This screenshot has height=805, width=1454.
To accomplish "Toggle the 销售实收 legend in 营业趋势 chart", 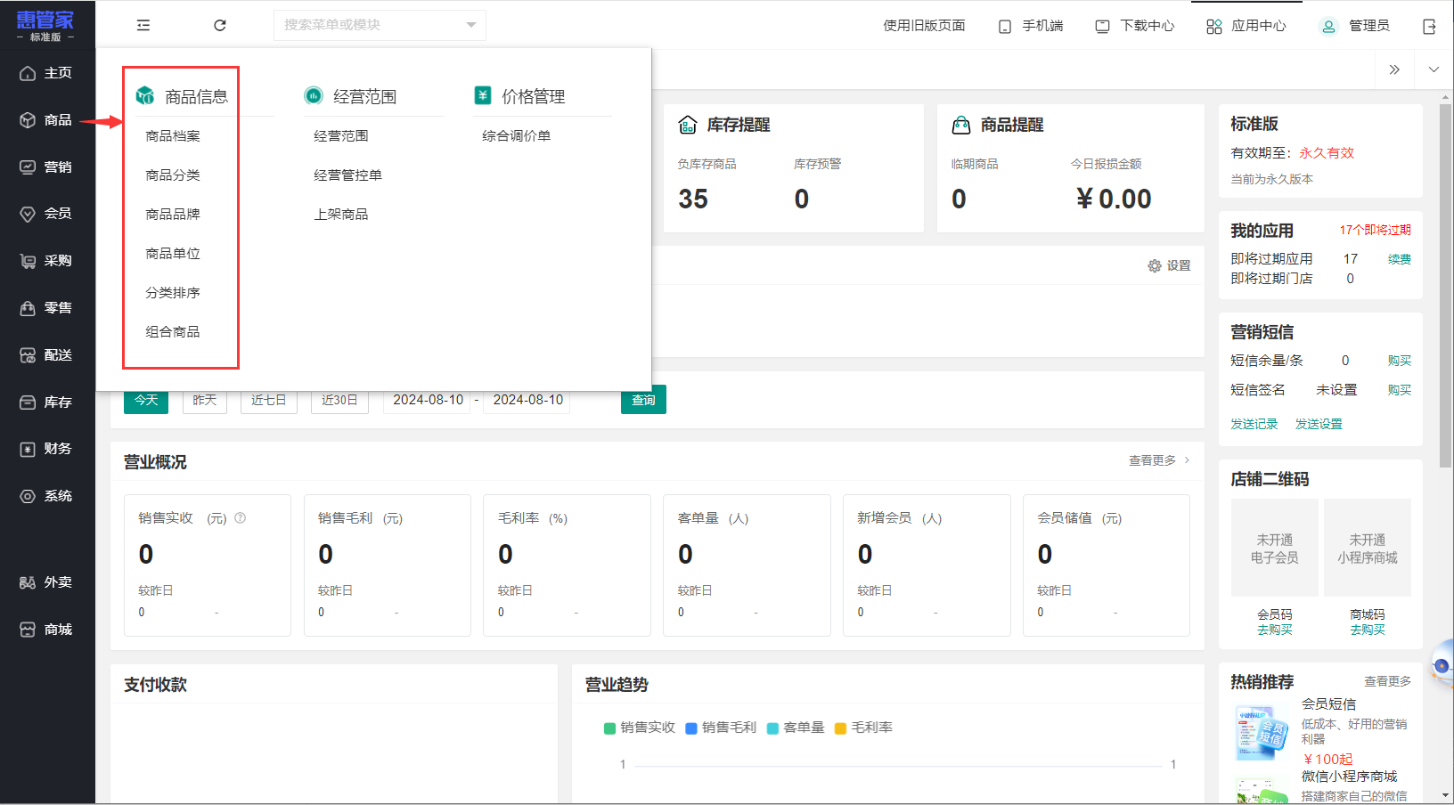I will coord(640,728).
